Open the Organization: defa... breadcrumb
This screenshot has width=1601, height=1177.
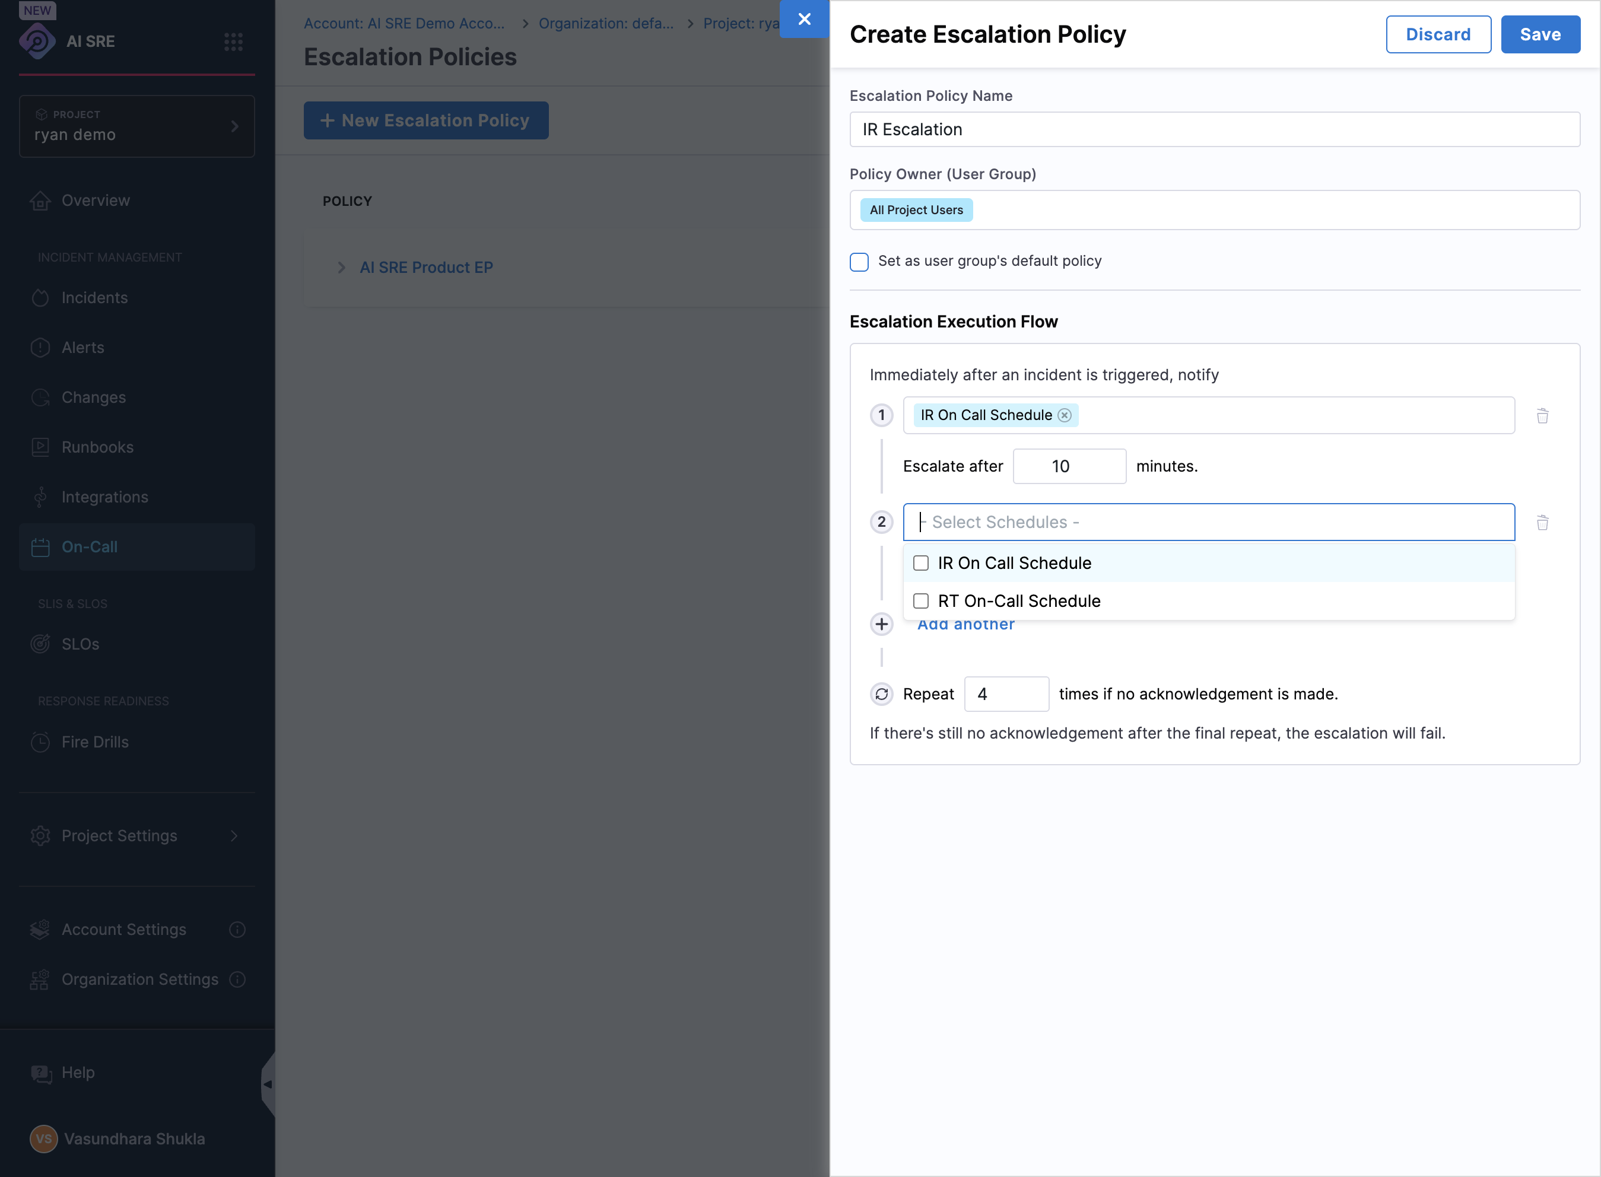606,24
